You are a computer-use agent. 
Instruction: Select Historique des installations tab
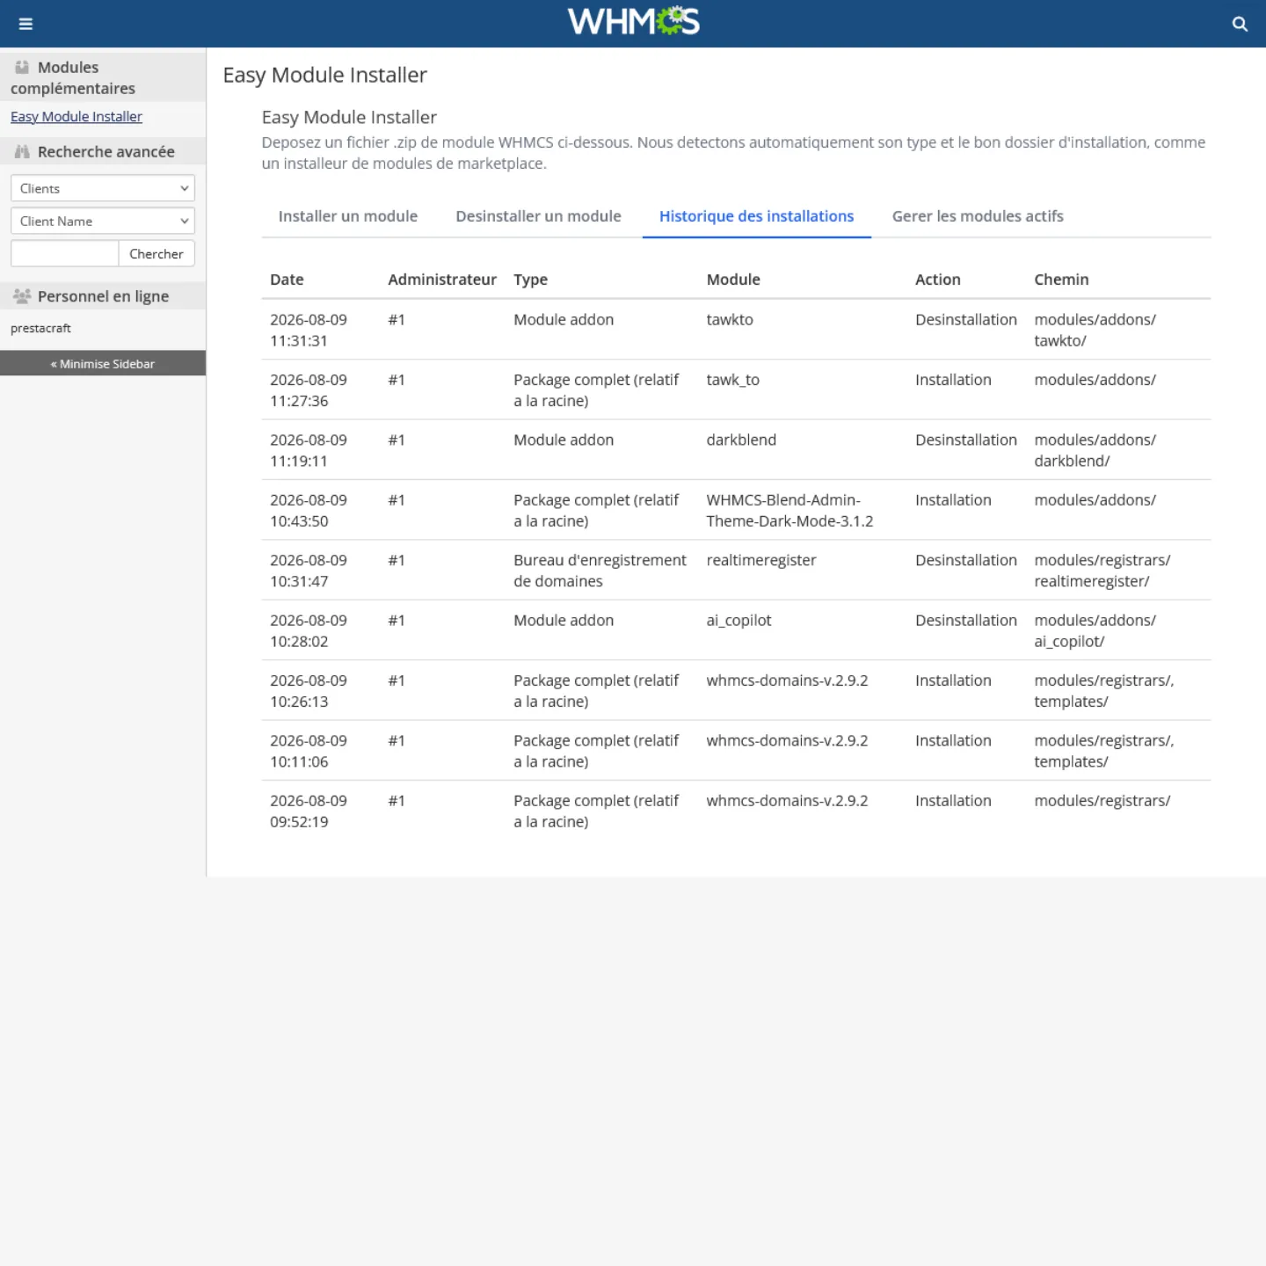click(x=757, y=216)
